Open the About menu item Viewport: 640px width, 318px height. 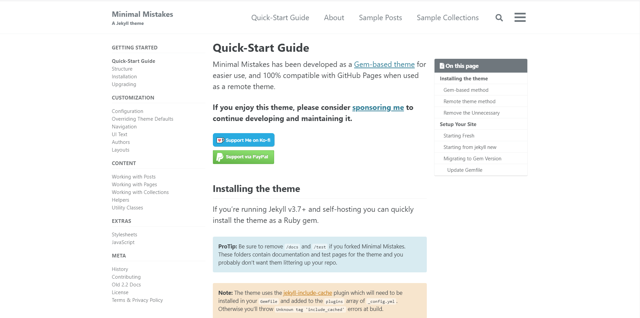point(334,18)
